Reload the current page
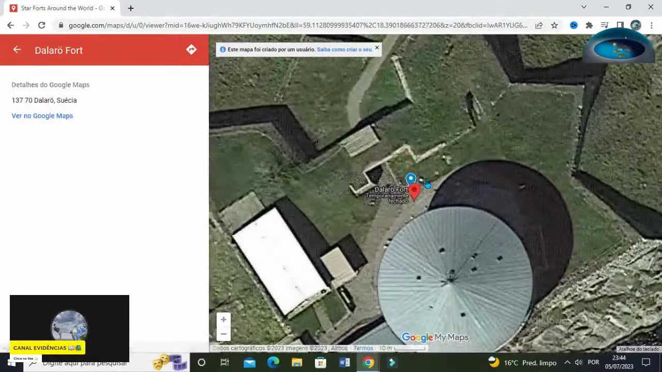The height and width of the screenshot is (372, 662). 42,25
